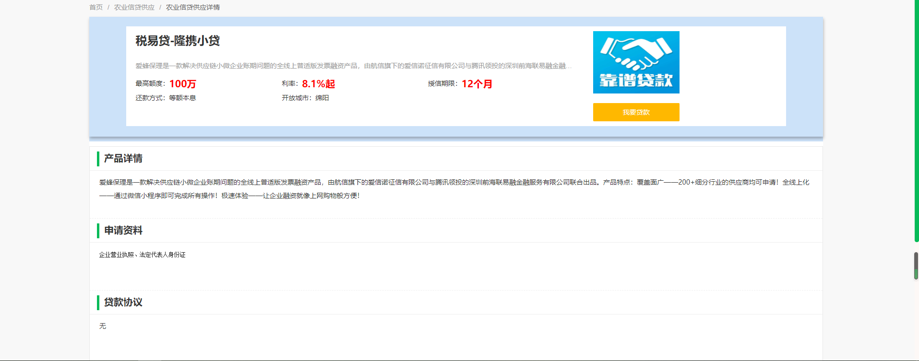This screenshot has height=361, width=919.
Task: Click the 12个月 credit term value
Action: [477, 84]
